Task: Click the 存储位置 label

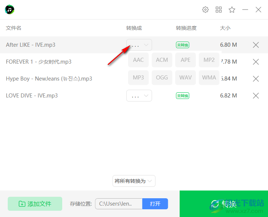Action: (81, 204)
